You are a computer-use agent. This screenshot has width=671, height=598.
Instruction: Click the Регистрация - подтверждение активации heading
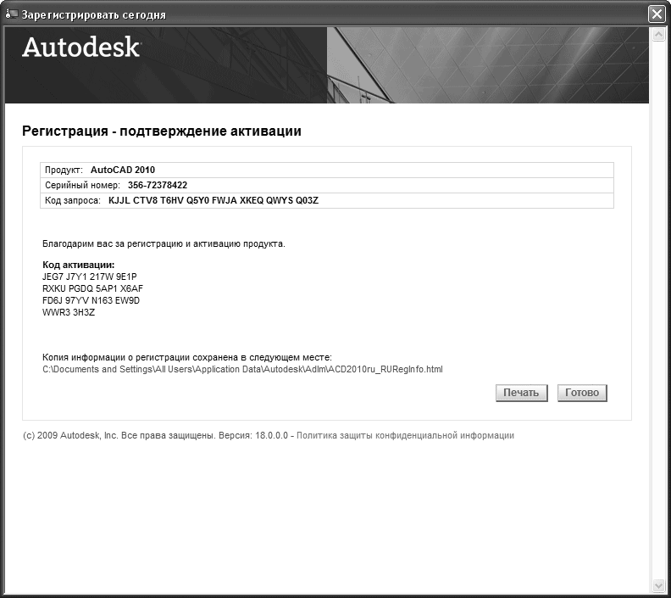coord(161,131)
